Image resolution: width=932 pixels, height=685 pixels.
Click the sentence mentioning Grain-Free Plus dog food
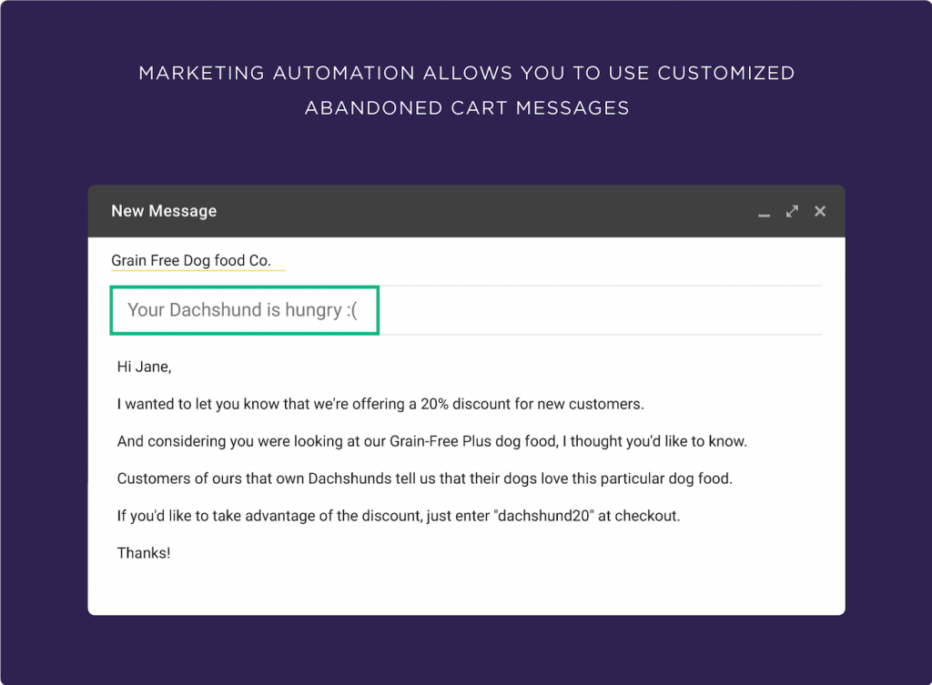point(432,441)
